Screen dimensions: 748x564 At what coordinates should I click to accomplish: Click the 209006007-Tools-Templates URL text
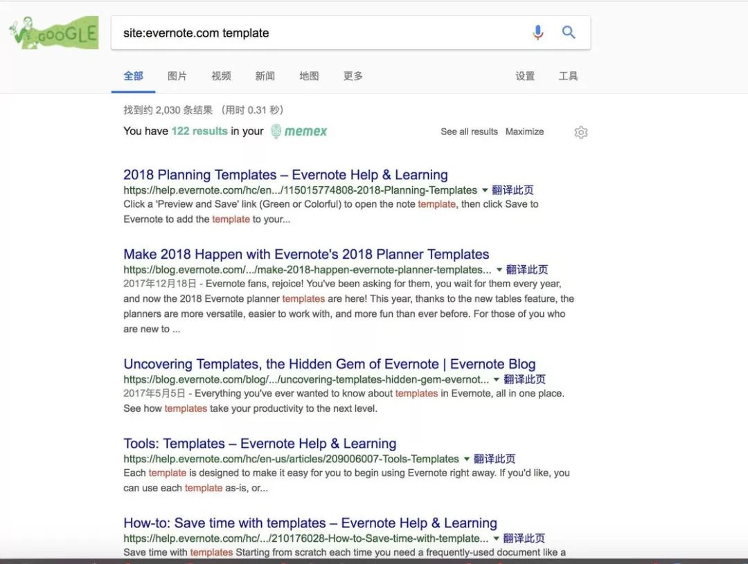tap(291, 459)
